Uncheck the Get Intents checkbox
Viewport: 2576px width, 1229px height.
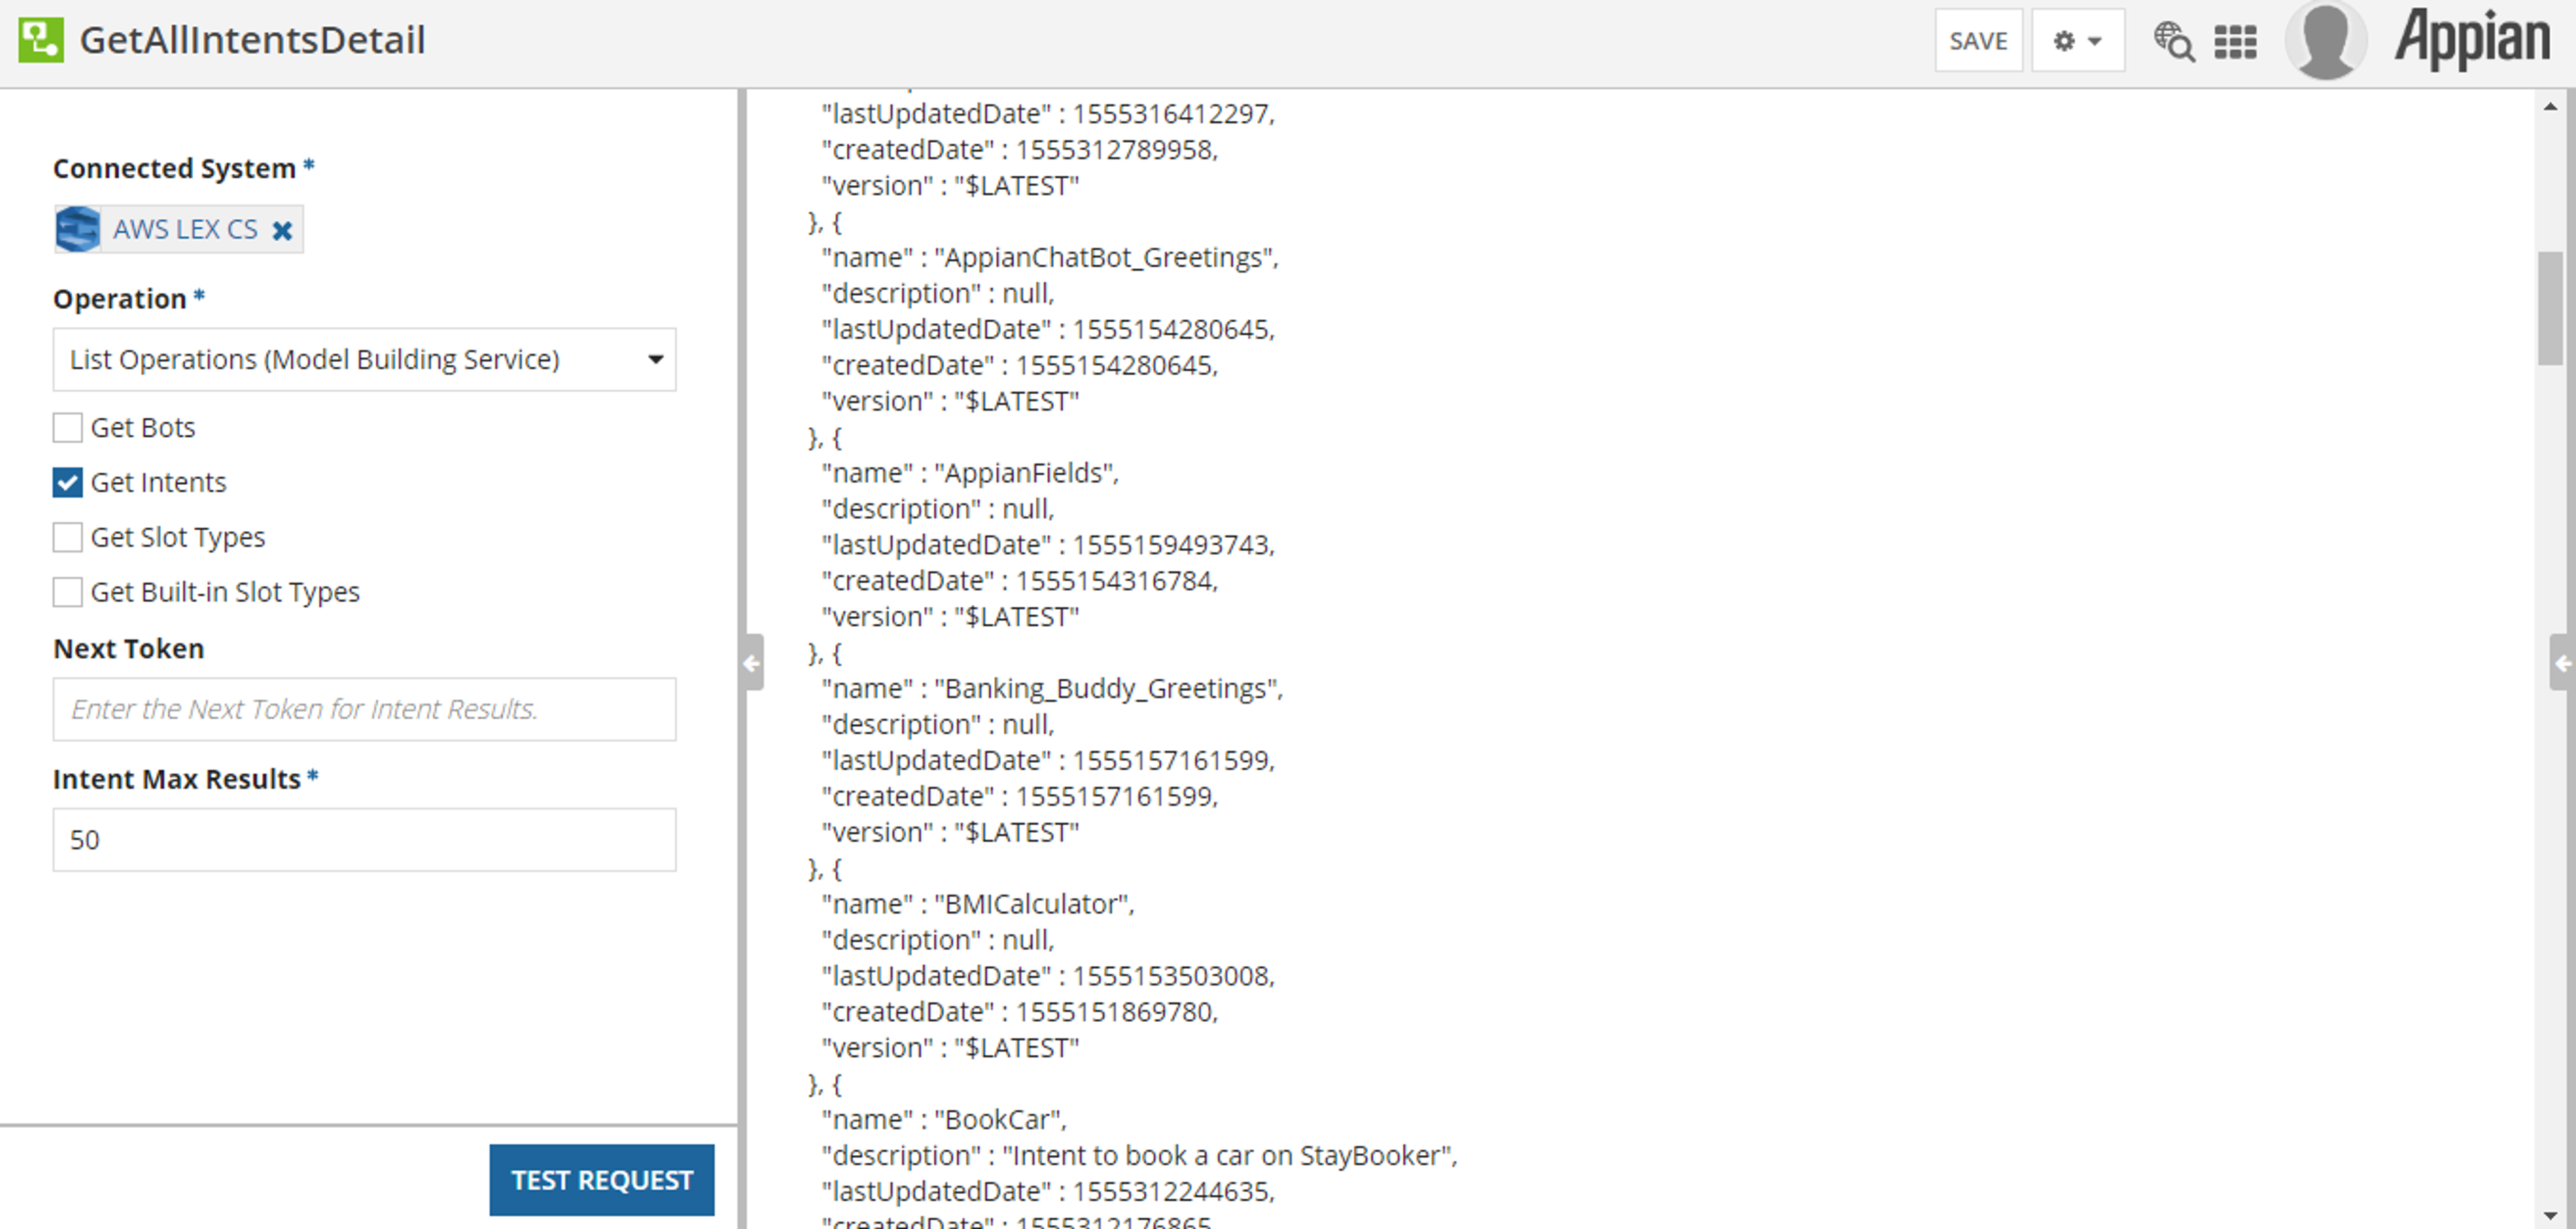pyautogui.click(x=67, y=483)
